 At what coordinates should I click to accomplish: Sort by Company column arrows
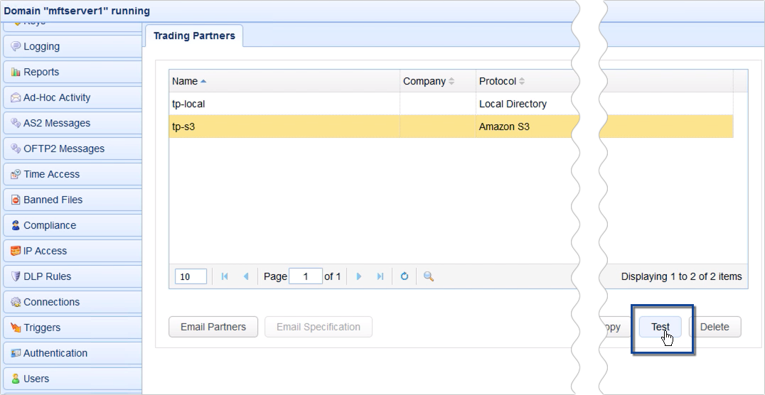[451, 81]
